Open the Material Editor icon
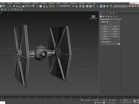 tap(98, 6)
